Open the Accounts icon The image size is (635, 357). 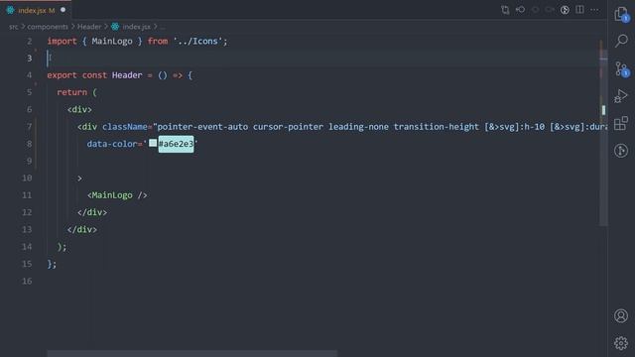[621, 315]
